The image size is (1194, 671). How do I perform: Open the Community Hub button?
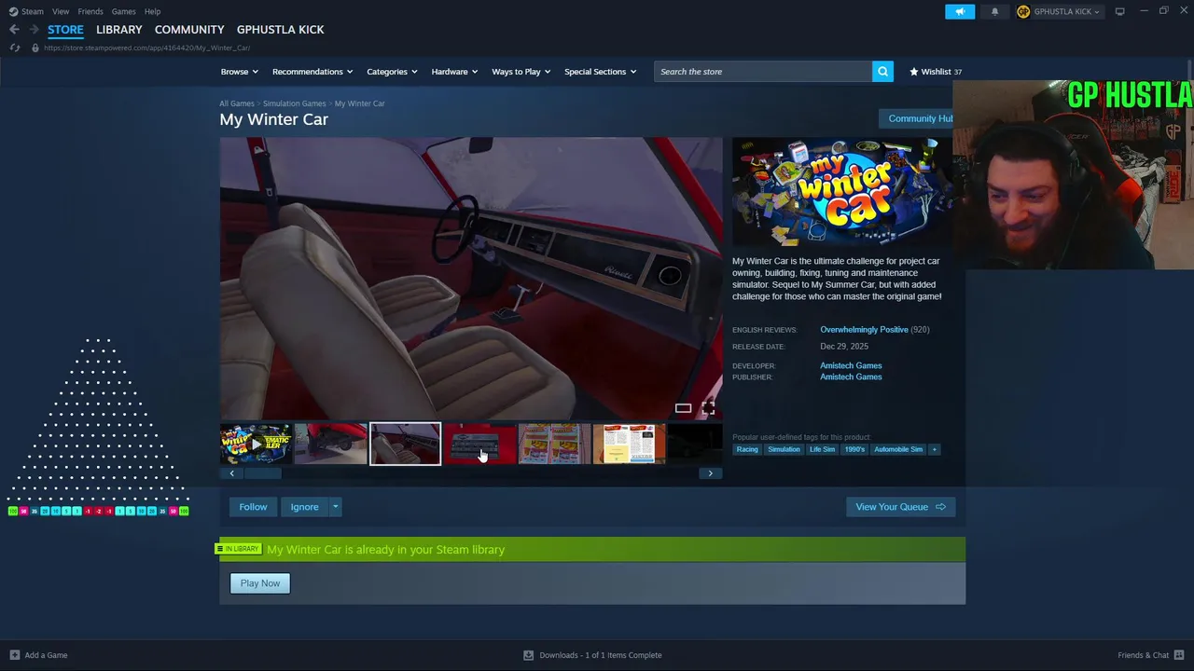[916, 118]
